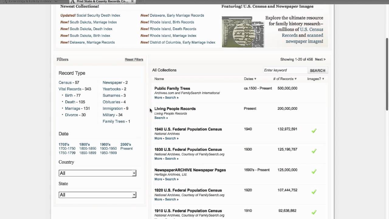This screenshot has height=219, width=389.
Task: Click More under 1930 U.S. Federal Census
Action: pos(158,159)
